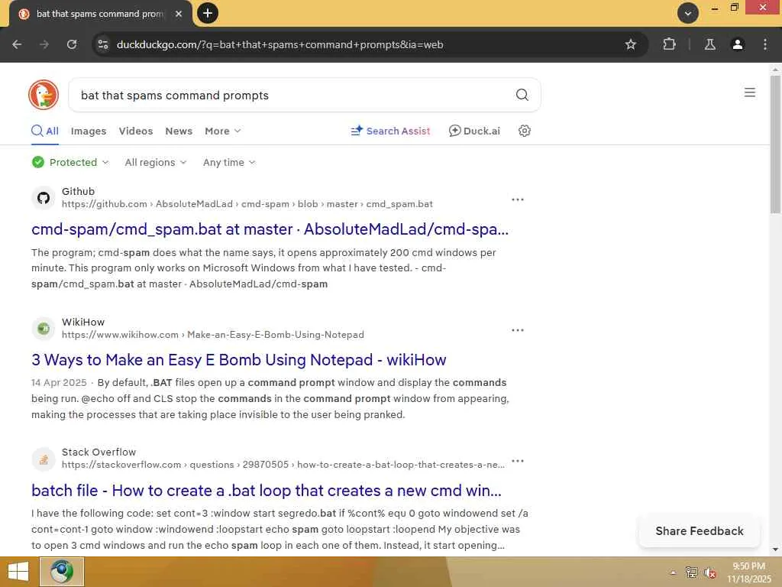
Task: Click the page vertical scrollbar thumb
Action: tap(775, 144)
